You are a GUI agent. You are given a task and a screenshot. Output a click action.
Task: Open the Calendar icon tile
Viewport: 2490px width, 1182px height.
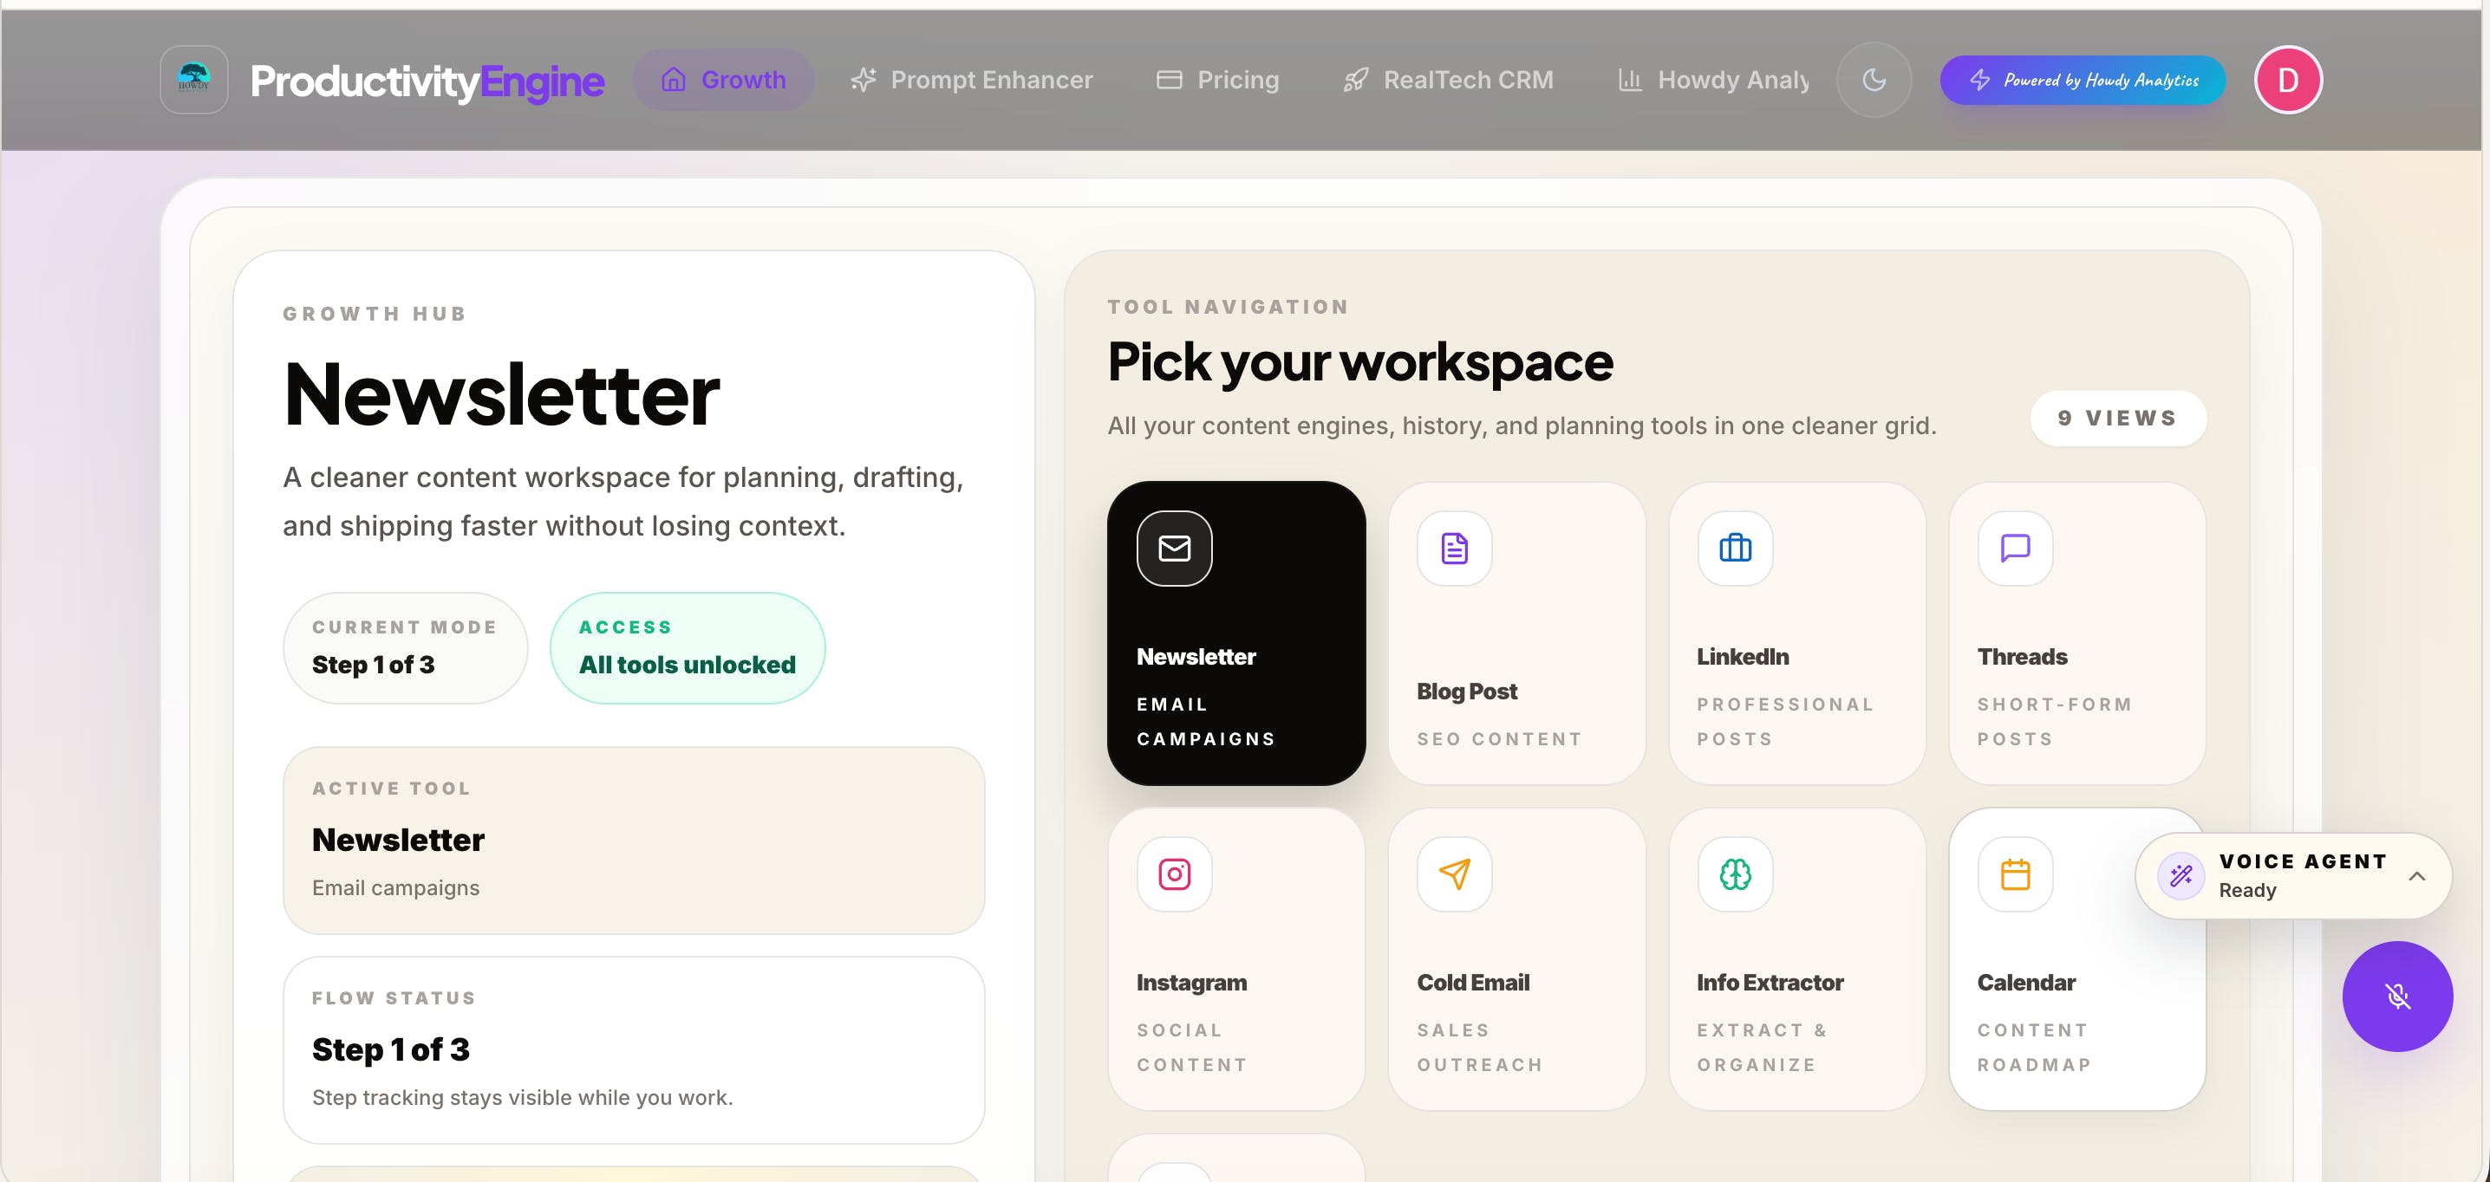tap(2014, 874)
